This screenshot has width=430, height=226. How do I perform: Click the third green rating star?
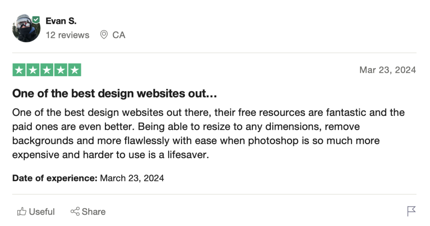47,70
